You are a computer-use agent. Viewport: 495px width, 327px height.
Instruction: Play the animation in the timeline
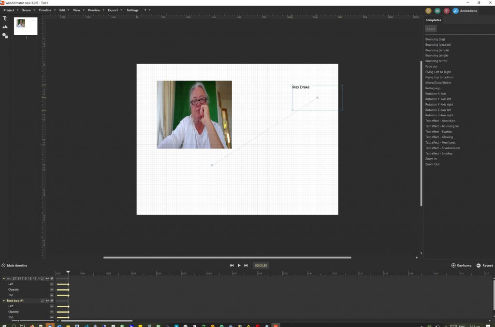(x=239, y=265)
